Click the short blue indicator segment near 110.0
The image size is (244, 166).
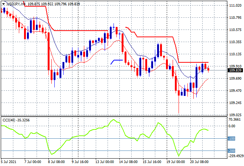pos(117,62)
